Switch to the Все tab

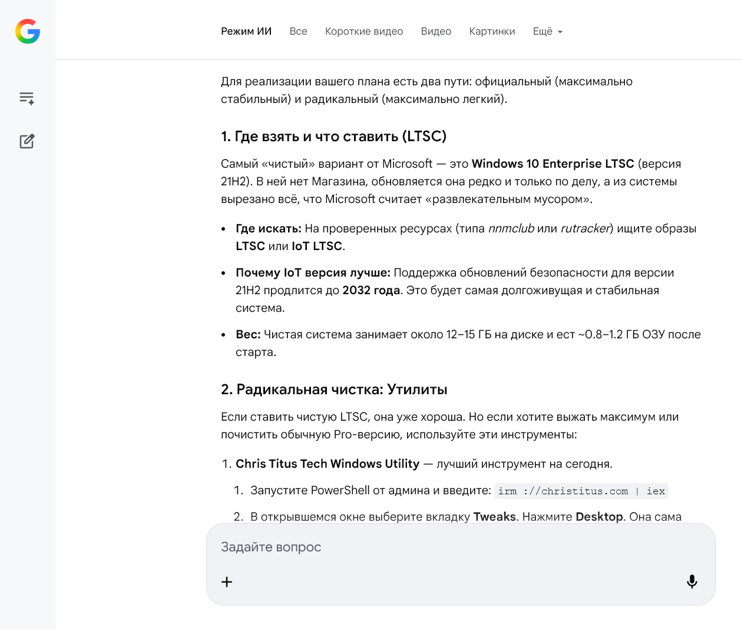298,31
